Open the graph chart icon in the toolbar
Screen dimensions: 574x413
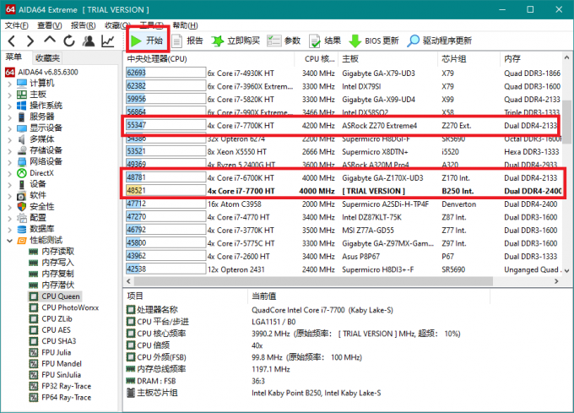click(108, 41)
